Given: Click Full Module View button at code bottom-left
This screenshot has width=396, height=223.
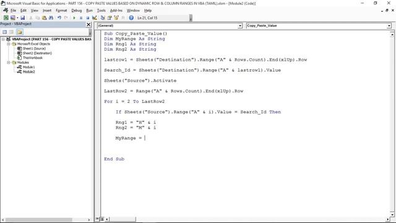Looking at the screenshot, I should pos(102,219).
